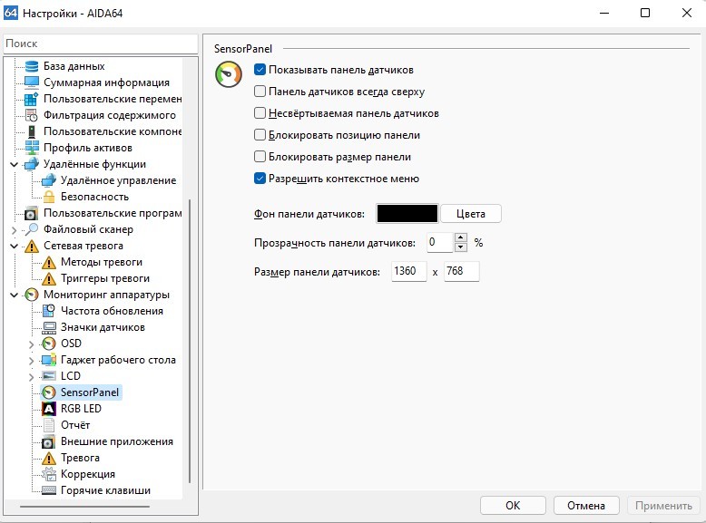This screenshot has width=706, height=523.
Task: Expand the Гаджет рабочего стола branch
Action: click(31, 361)
